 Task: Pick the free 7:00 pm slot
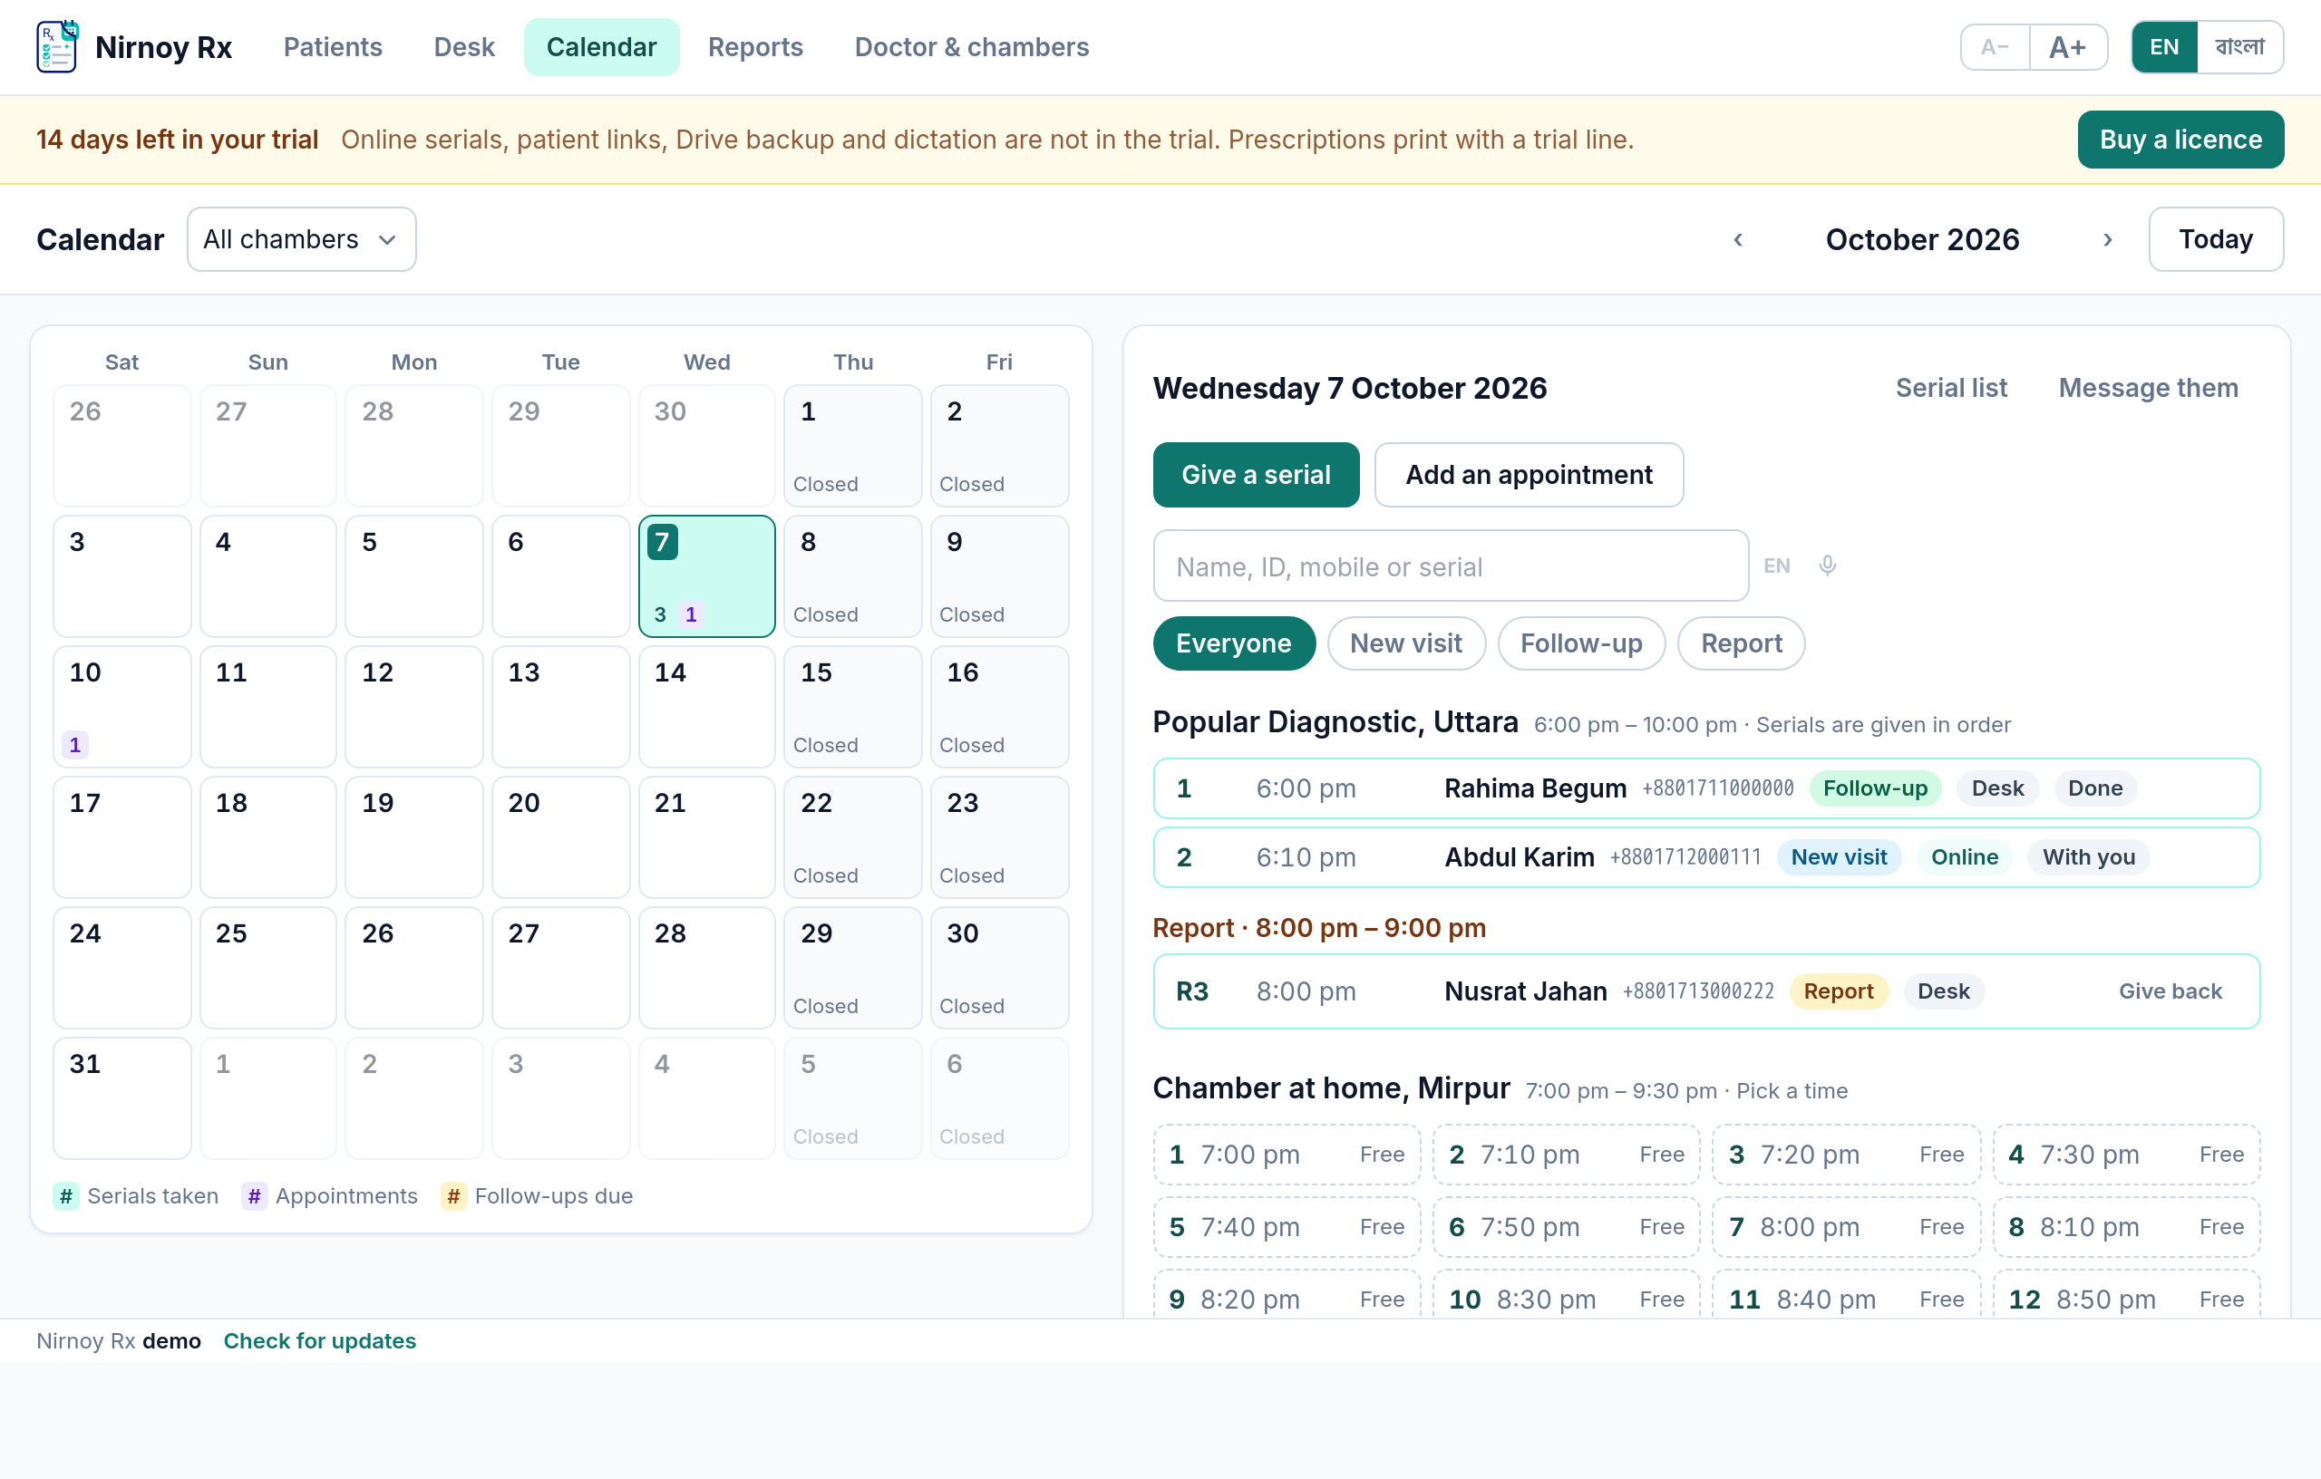coord(1287,1155)
